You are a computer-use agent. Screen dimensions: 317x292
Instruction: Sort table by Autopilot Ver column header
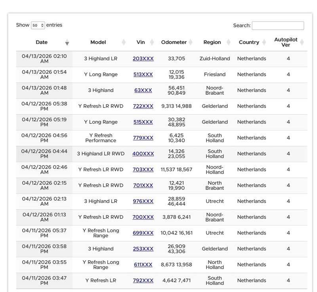(288, 42)
